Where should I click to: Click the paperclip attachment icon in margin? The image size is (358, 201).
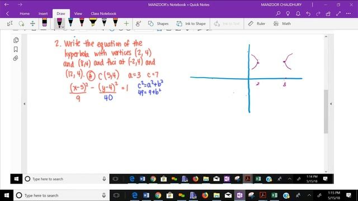(x=16, y=58)
